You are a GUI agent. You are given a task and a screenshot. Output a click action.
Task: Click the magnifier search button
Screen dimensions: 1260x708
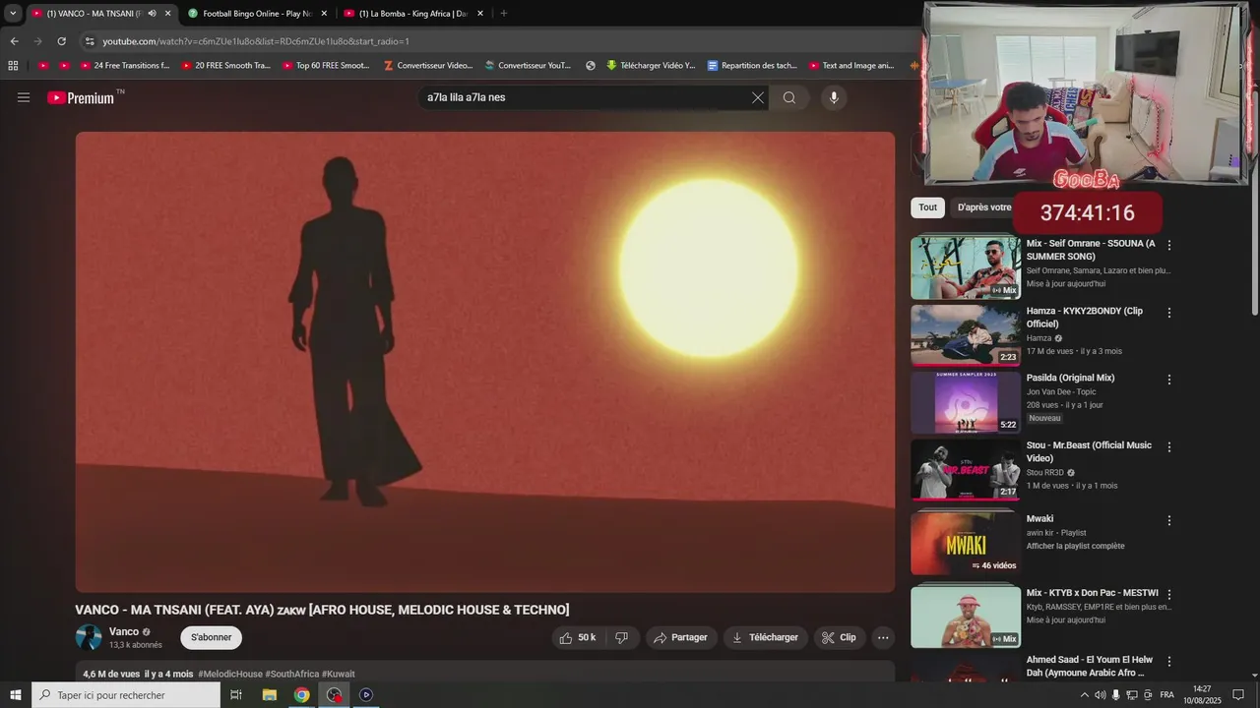pyautogui.click(x=789, y=97)
